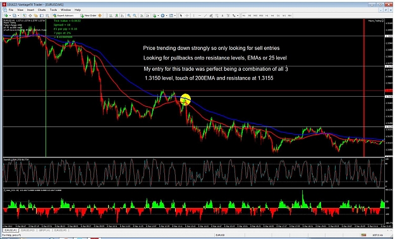Select the H4 timeframe button
Screen dimensions: 395x239
click(x=272, y=16)
